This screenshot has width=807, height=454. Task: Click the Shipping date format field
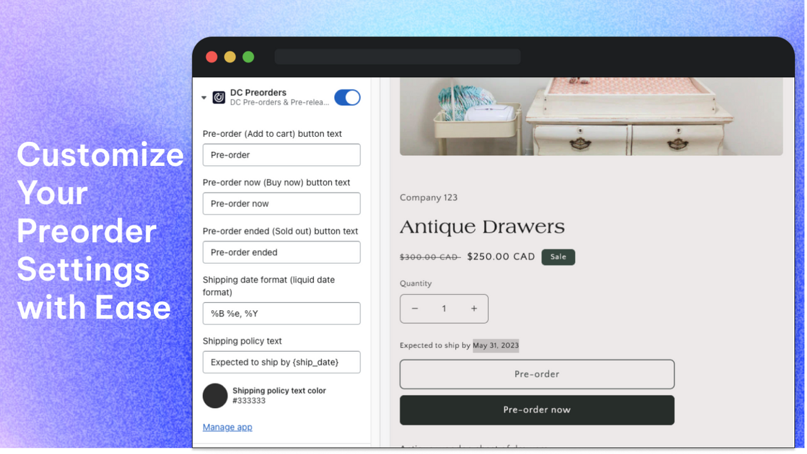(281, 313)
